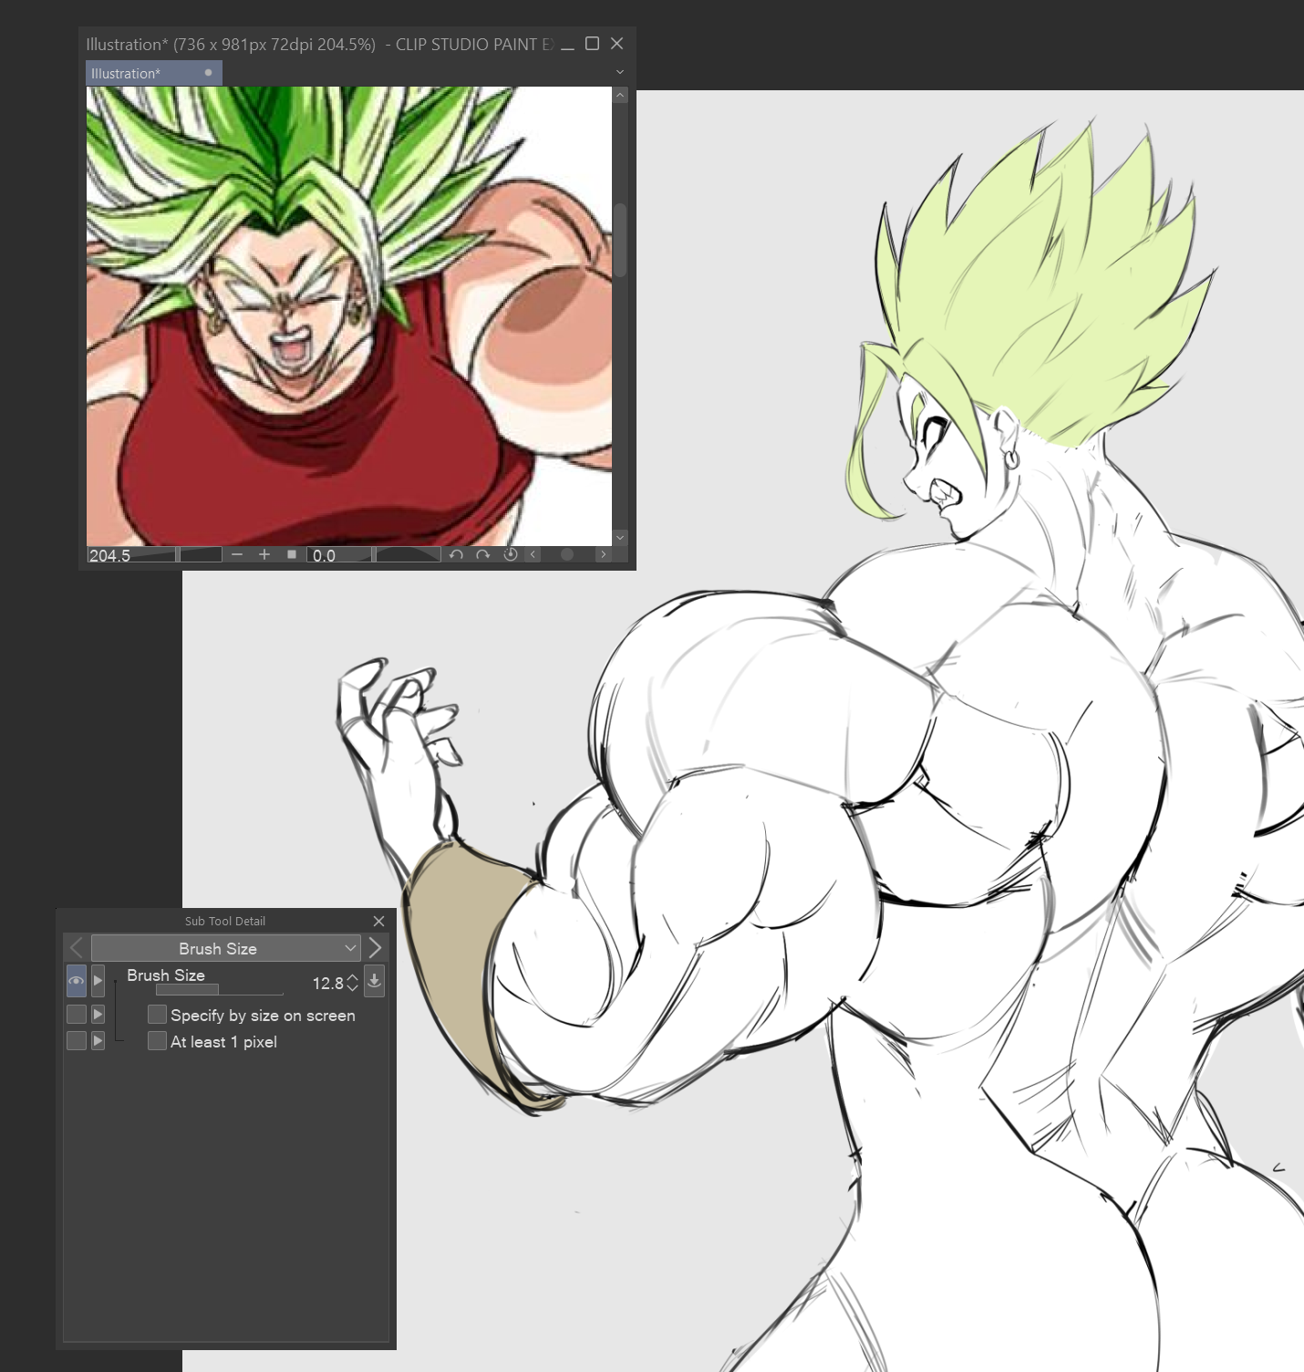Click the 12.8 brush size value
The width and height of the screenshot is (1304, 1372).
(x=326, y=983)
